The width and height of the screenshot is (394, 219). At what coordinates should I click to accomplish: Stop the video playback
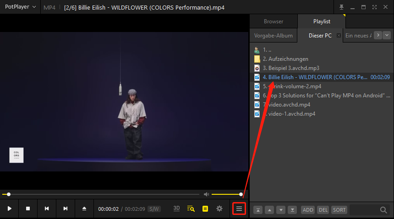[x=28, y=208]
